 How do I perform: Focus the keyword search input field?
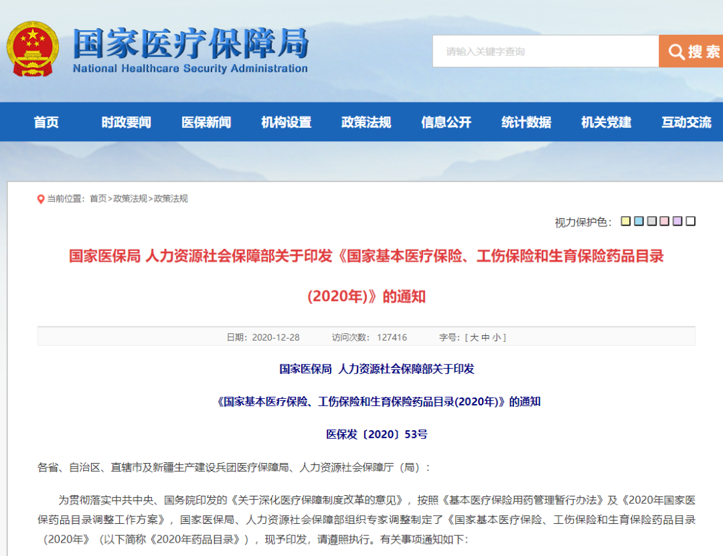(x=546, y=51)
